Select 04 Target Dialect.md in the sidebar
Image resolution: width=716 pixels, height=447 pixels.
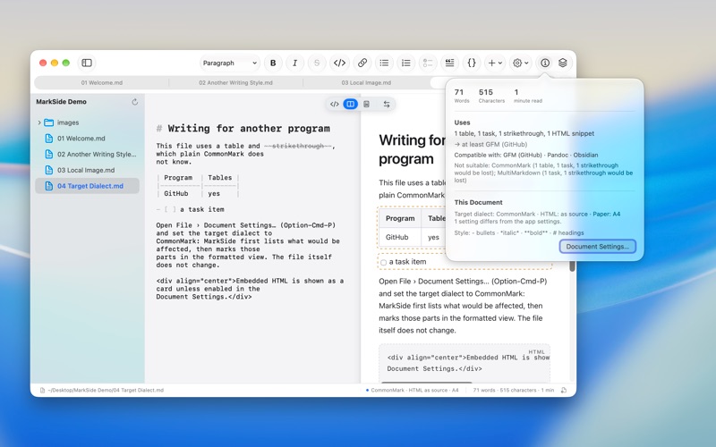coord(87,186)
